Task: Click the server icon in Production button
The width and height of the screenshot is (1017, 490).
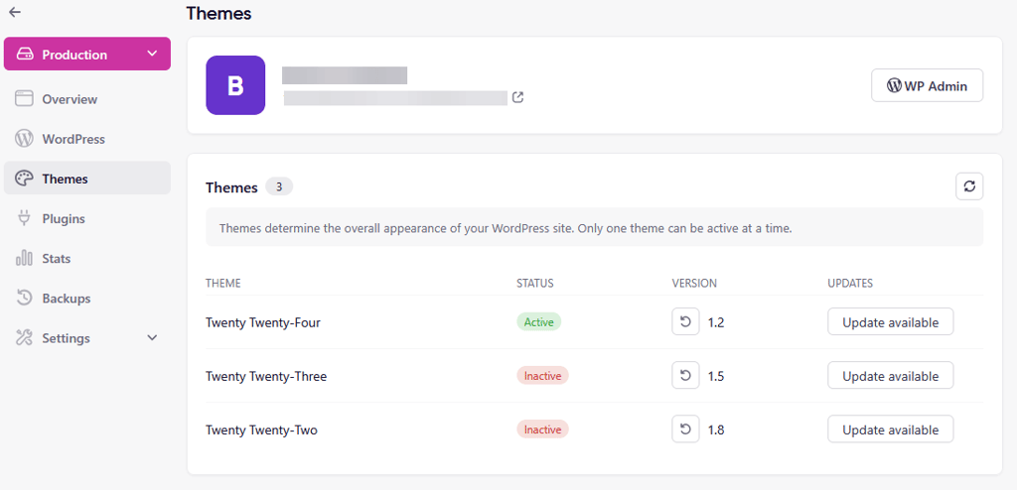Action: tap(25, 54)
